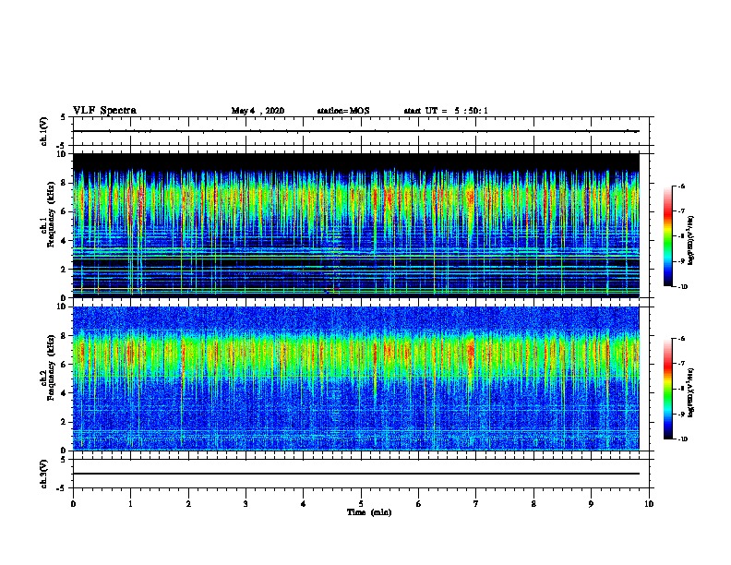
Task: Click the 'station=MOS' header label
Action: (x=343, y=111)
